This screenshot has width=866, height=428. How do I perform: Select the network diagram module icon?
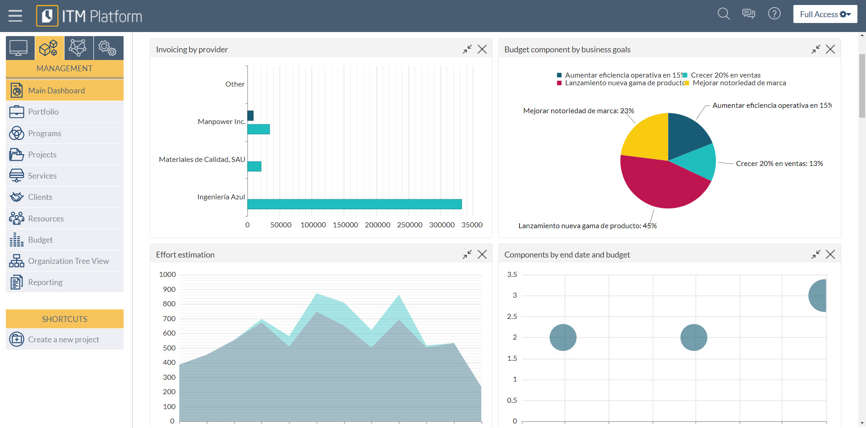pyautogui.click(x=78, y=48)
